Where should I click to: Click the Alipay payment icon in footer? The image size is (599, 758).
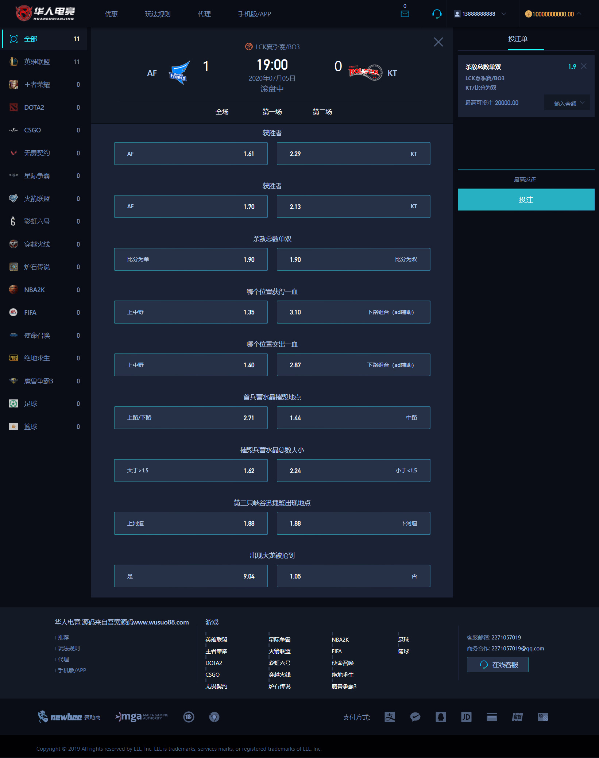(x=390, y=717)
